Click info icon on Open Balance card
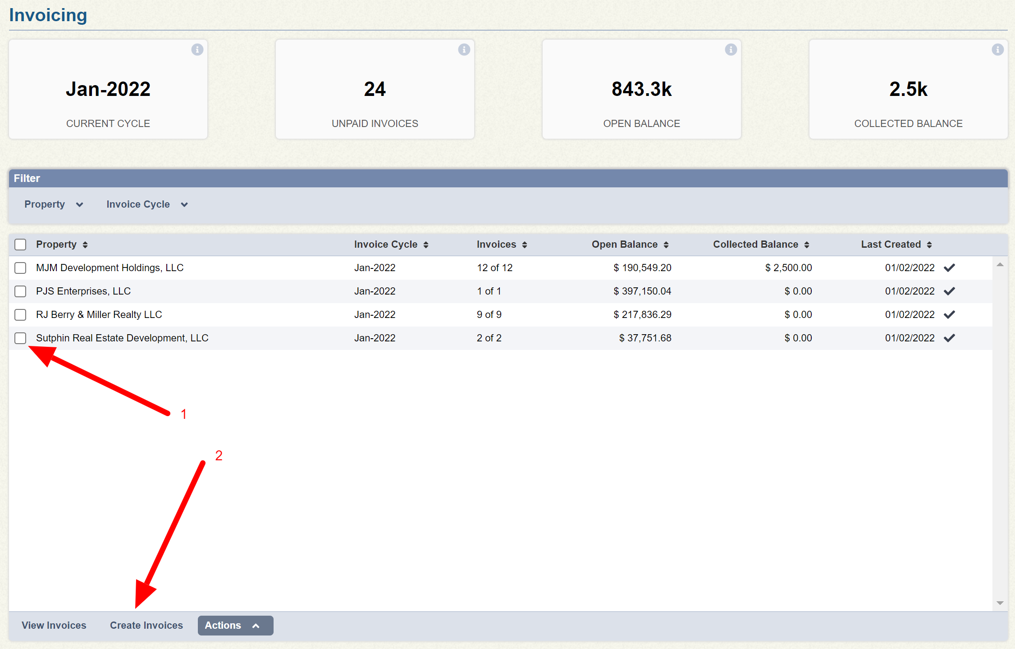Image resolution: width=1015 pixels, height=649 pixels. click(x=731, y=50)
